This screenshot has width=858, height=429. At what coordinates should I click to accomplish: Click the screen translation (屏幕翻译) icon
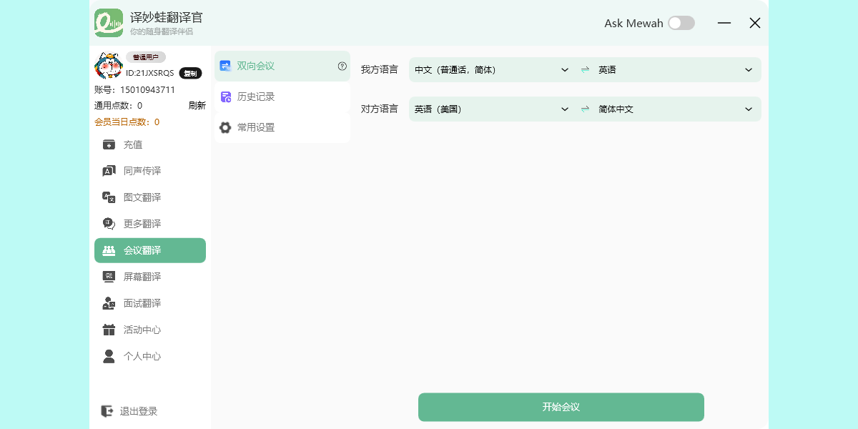pyautogui.click(x=109, y=277)
